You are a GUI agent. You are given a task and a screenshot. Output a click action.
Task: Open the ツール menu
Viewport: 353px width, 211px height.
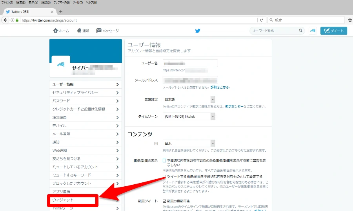pos(78,2)
